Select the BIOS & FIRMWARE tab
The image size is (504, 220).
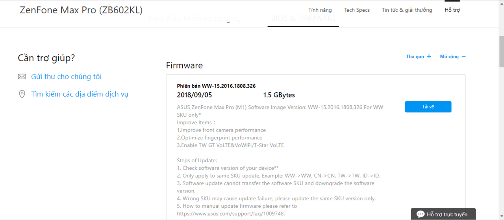303,18
